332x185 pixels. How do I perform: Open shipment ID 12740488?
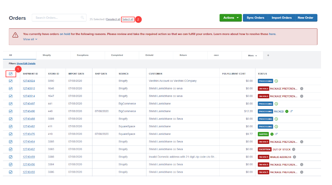(29, 119)
